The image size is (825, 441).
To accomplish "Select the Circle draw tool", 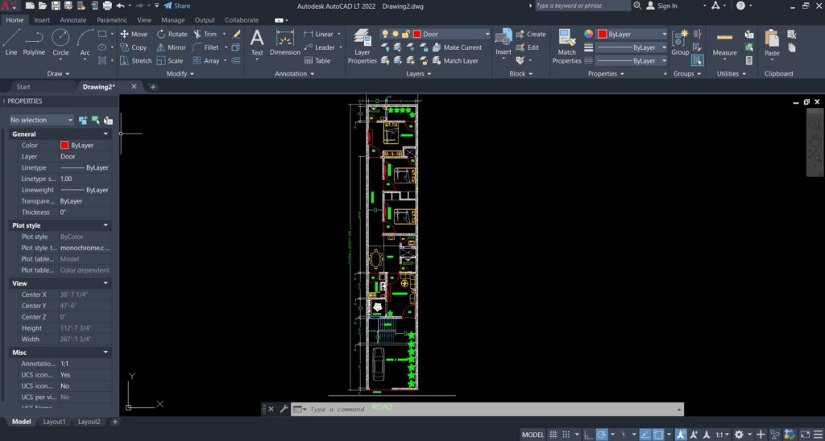I will point(60,42).
